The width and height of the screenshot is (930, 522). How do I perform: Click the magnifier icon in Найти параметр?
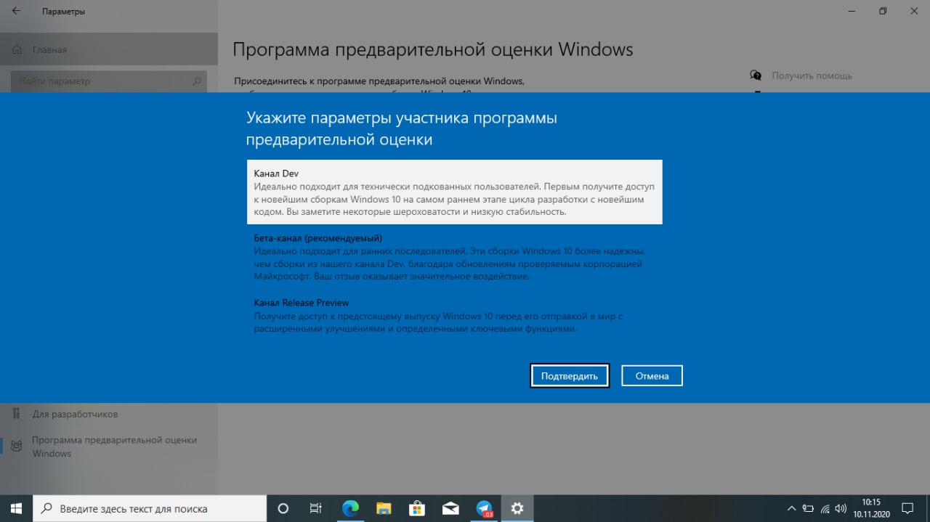pos(197,81)
